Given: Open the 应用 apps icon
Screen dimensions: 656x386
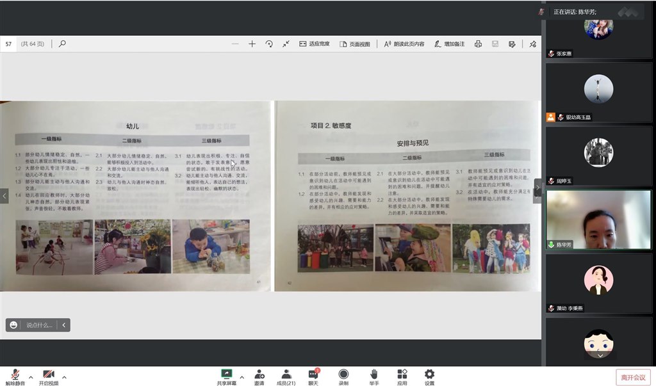Looking at the screenshot, I should (x=402, y=377).
